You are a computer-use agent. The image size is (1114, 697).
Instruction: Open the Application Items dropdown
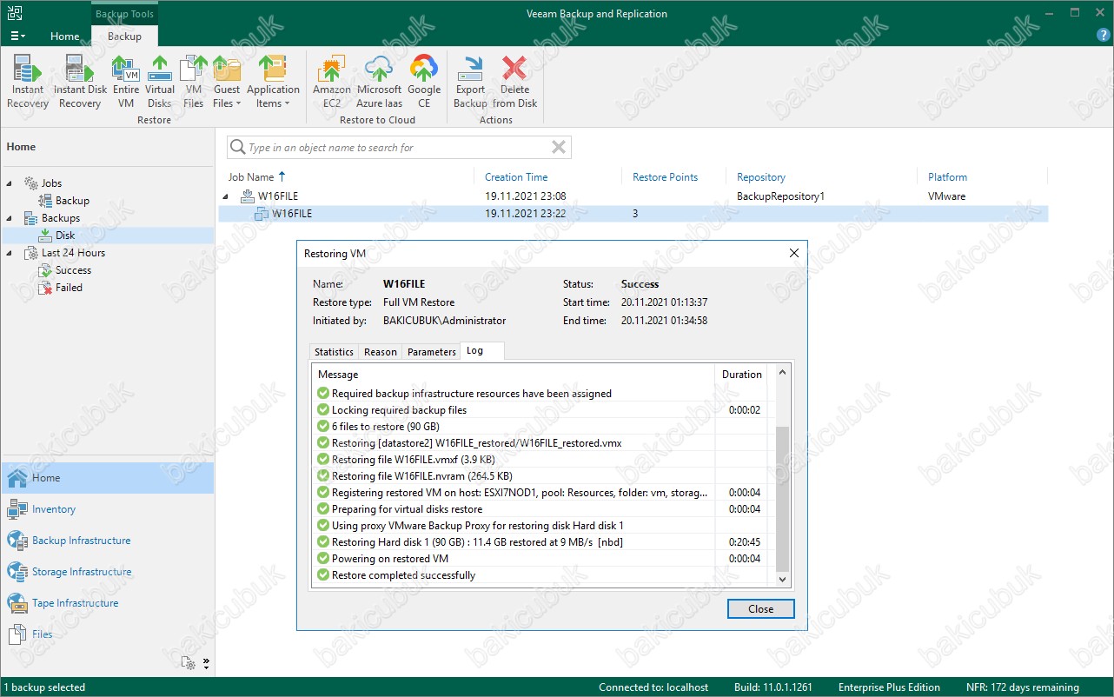tap(273, 82)
